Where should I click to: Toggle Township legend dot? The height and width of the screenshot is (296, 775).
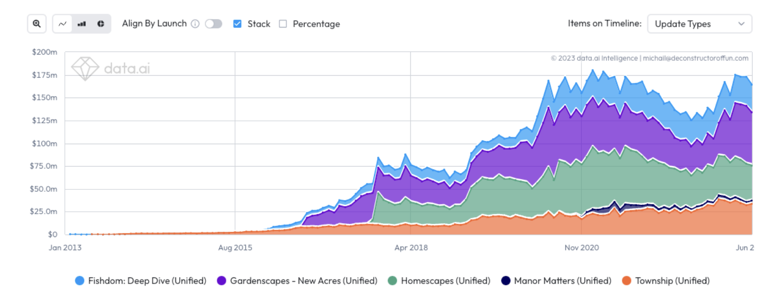pos(627,281)
